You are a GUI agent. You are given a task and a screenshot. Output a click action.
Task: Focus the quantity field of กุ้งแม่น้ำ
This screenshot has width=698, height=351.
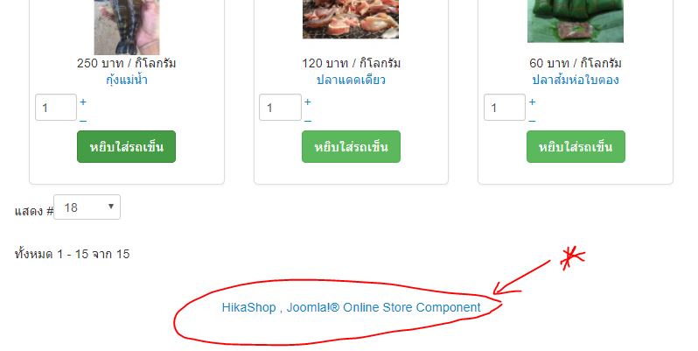pyautogui.click(x=56, y=108)
